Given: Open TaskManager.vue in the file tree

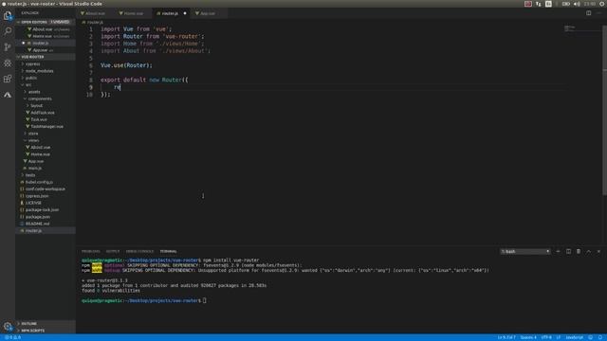Looking at the screenshot, I should pos(46,126).
